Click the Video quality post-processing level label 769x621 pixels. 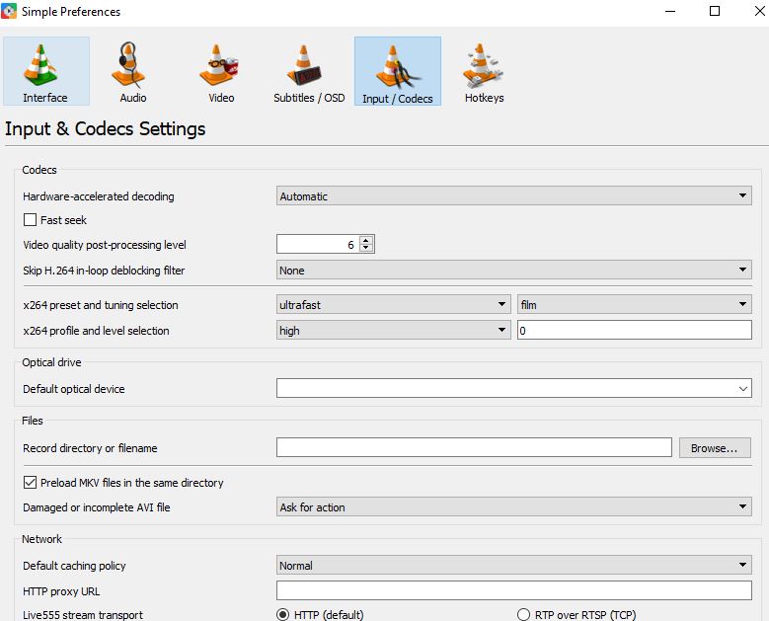coord(105,245)
